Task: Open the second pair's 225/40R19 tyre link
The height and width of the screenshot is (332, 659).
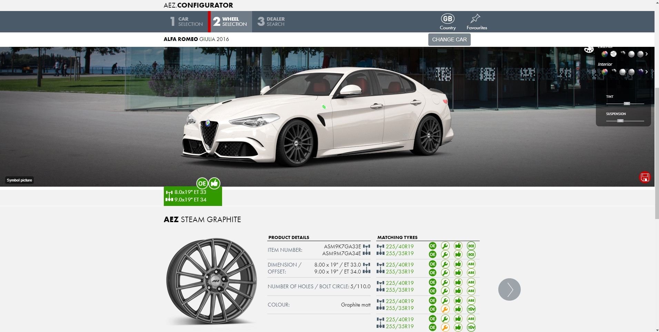Action: pos(400,265)
